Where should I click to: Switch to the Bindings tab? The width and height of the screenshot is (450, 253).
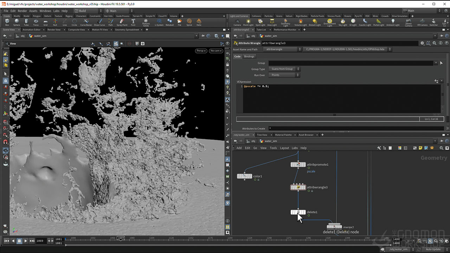click(249, 57)
